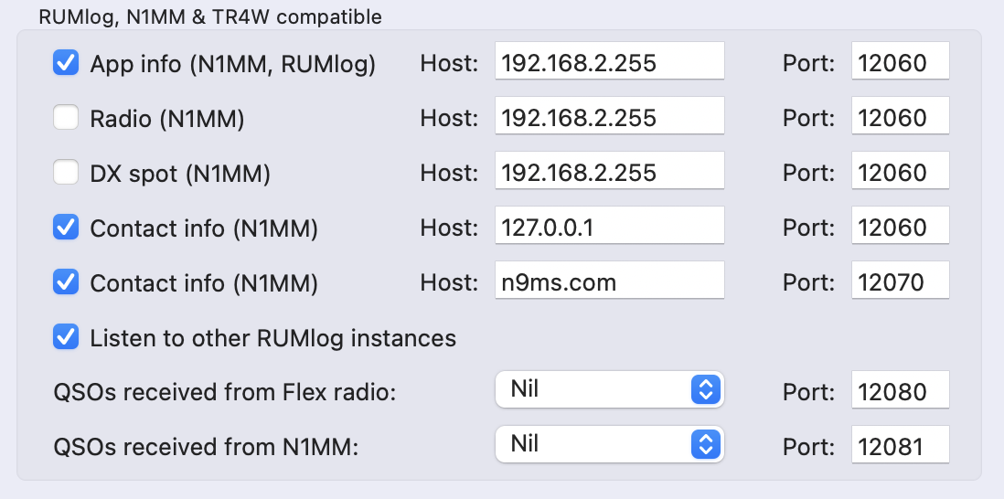Edit the DX spot Host field
This screenshot has height=499, width=1004.
[610, 170]
